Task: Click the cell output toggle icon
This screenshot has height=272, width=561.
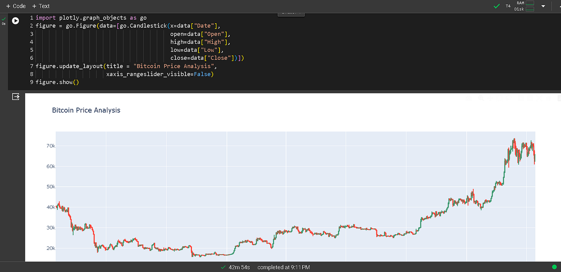Action: coord(16,97)
